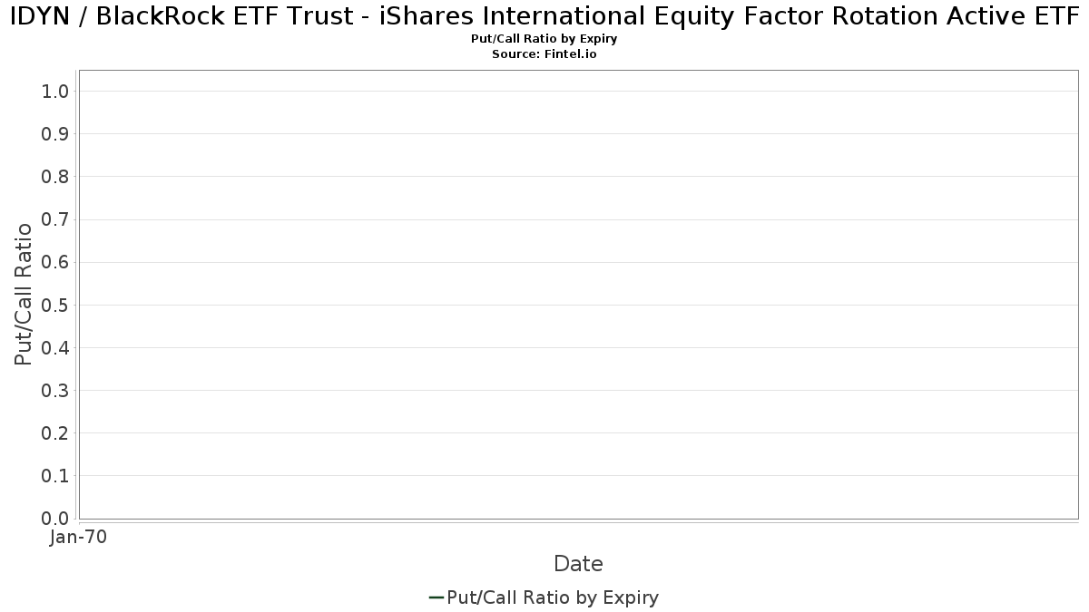Image resolution: width=1089 pixels, height=612 pixels.
Task: Click the 0.6 y-axis tick label
Action: click(55, 263)
